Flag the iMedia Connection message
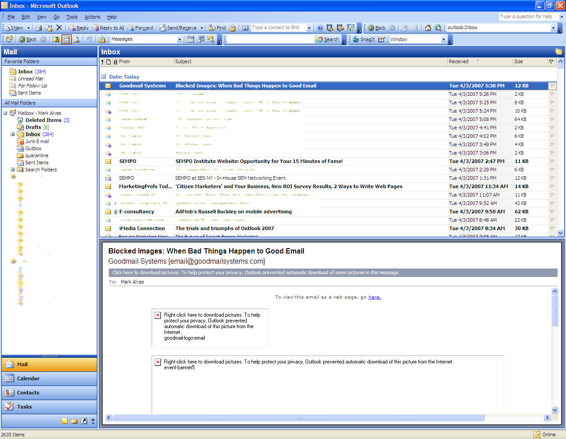The width and height of the screenshot is (566, 439). tap(552, 228)
